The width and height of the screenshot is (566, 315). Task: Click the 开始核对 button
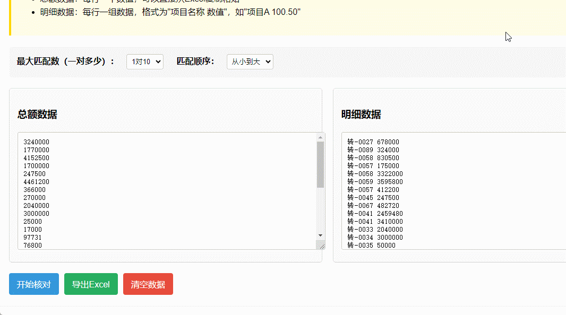33,284
